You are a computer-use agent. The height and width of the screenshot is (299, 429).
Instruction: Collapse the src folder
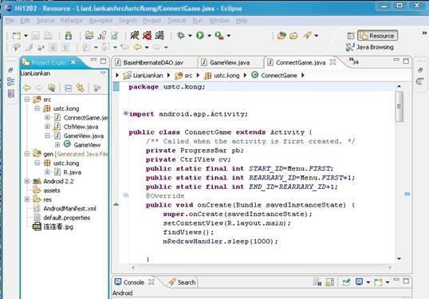(x=27, y=100)
